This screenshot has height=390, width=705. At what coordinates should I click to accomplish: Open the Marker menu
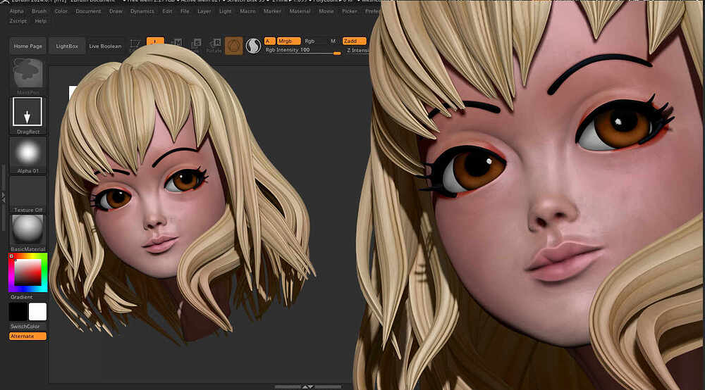[x=272, y=11]
